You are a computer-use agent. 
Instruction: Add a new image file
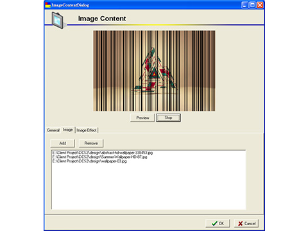pos(63,143)
